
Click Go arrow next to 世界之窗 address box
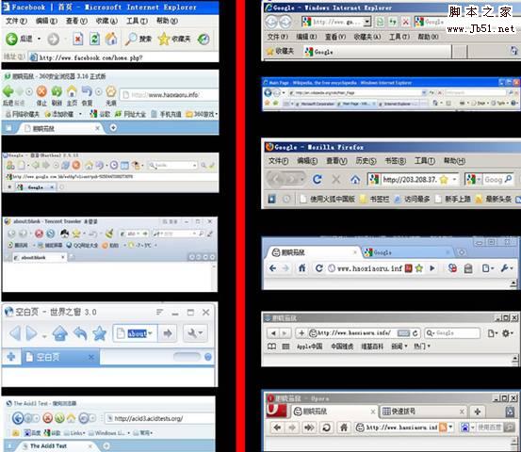[x=168, y=333]
